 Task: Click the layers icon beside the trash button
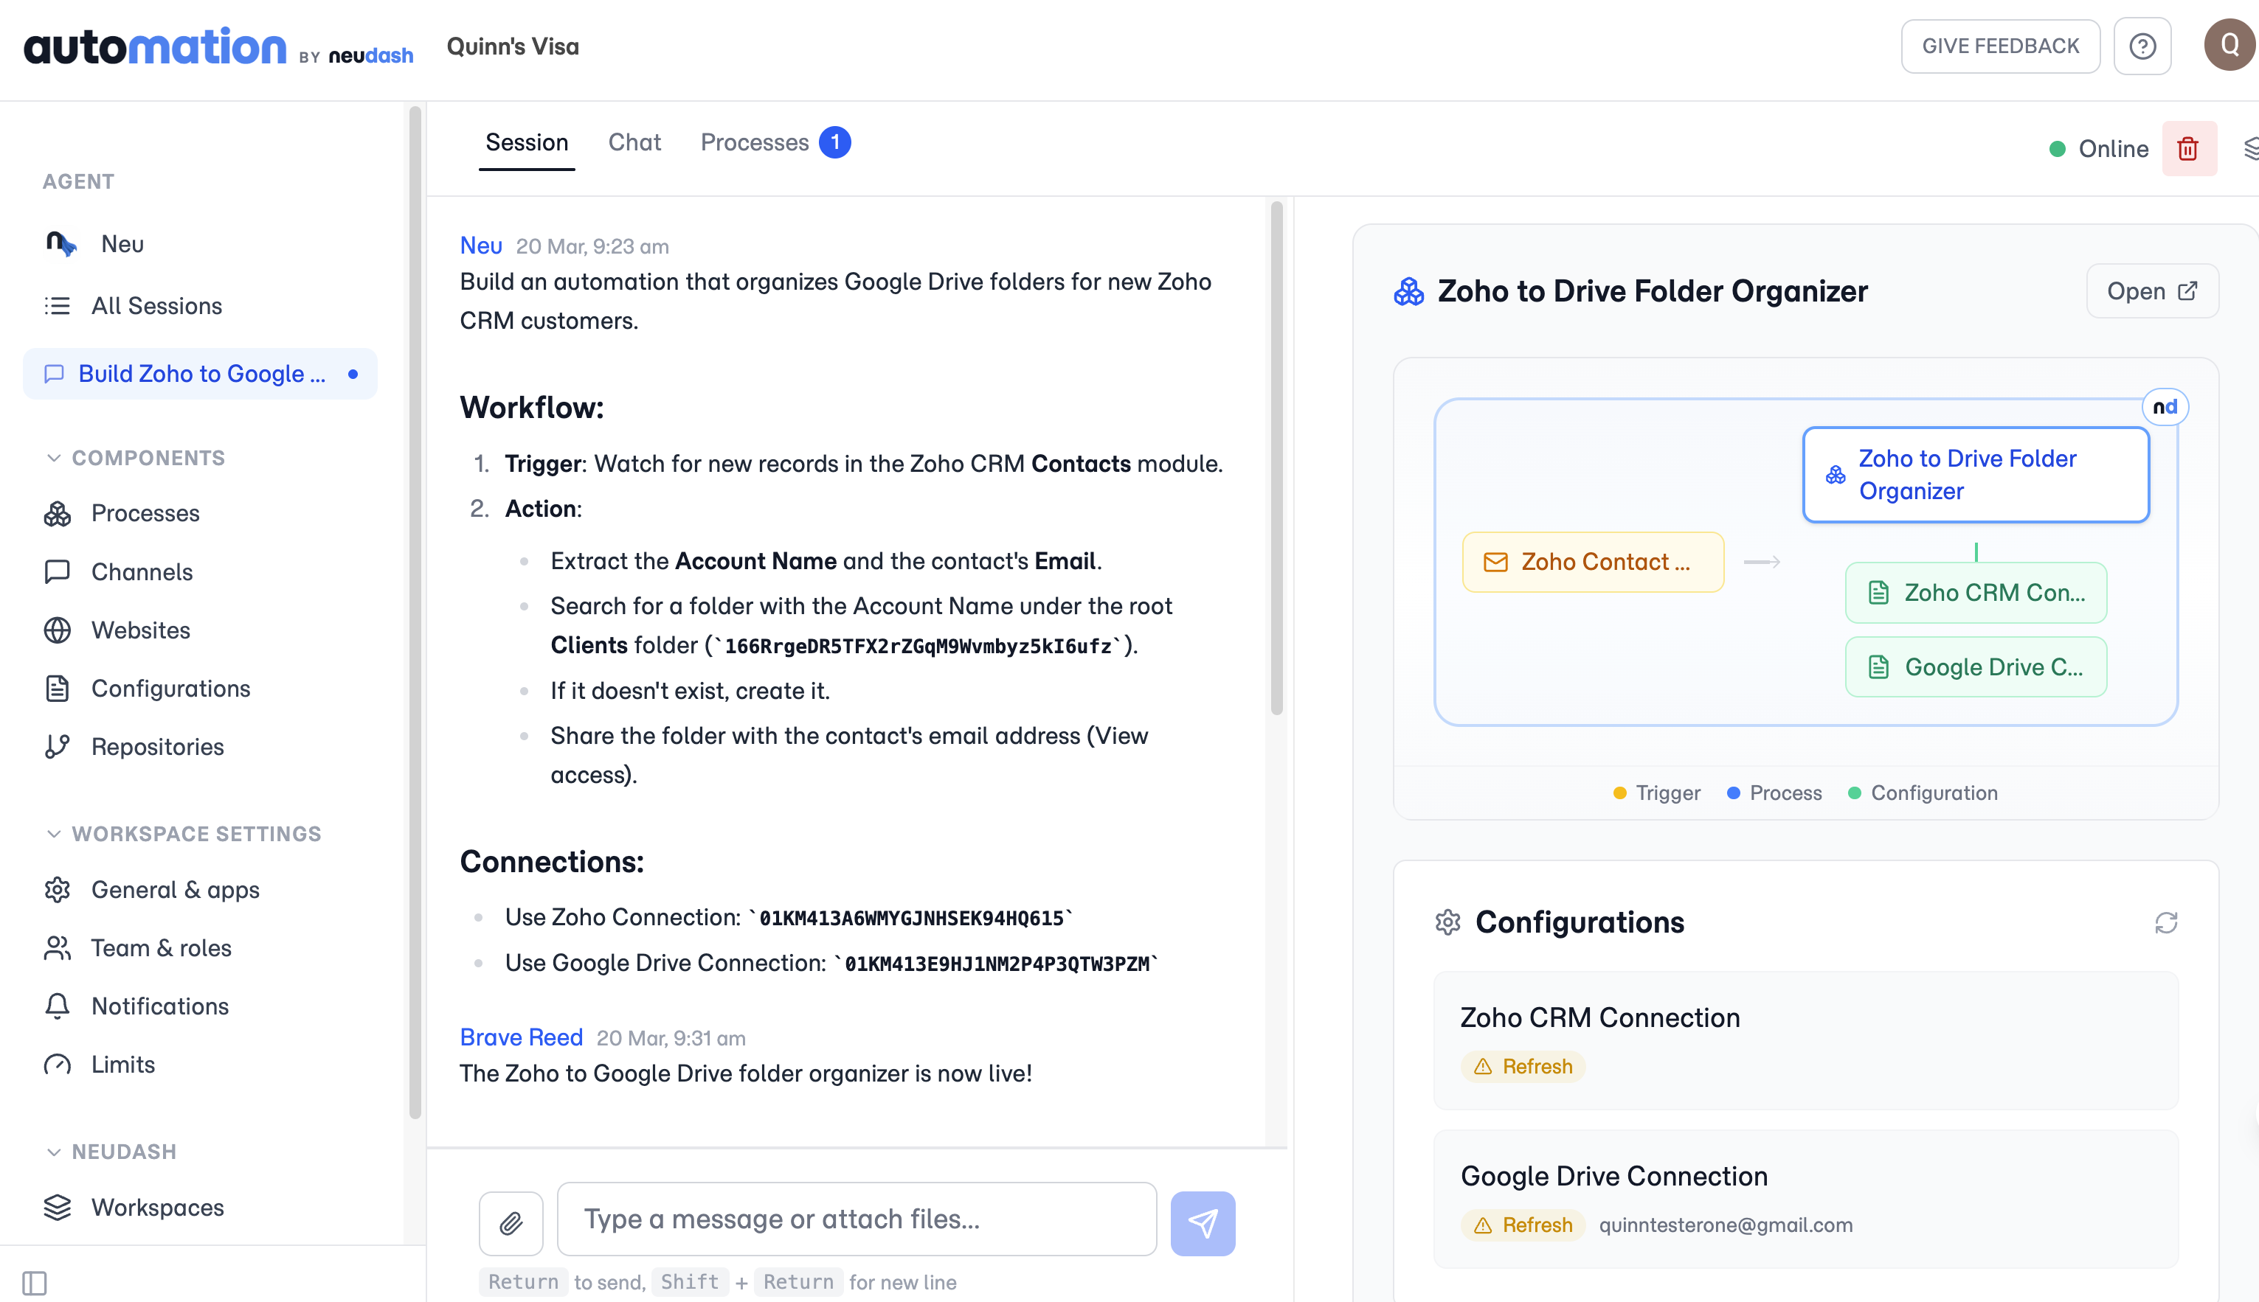tap(2251, 148)
